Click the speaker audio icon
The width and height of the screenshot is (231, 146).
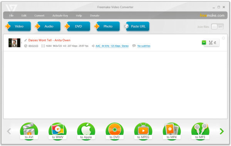click(93, 46)
